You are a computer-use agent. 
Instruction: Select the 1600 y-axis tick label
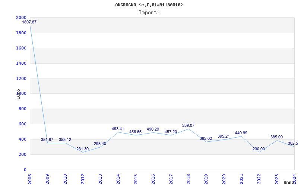21,48
